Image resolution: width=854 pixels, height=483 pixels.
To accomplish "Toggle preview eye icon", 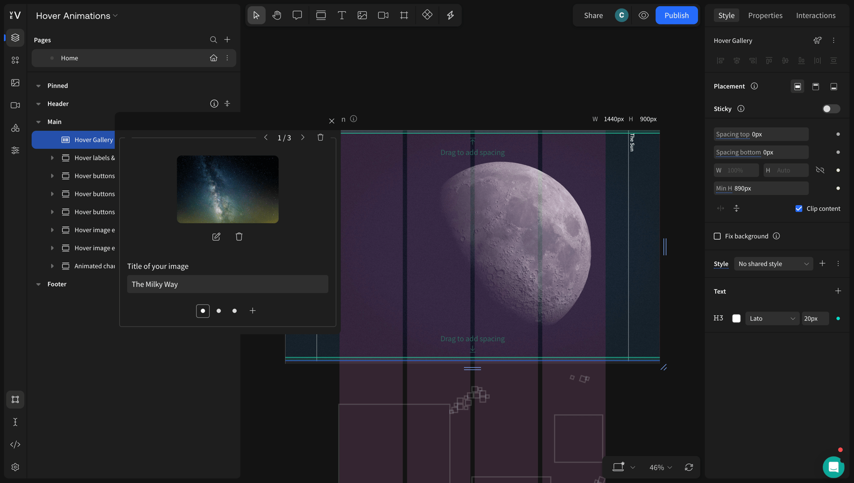I will (644, 16).
